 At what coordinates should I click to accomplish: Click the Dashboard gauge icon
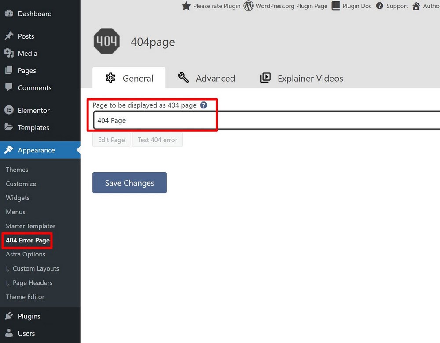9,14
